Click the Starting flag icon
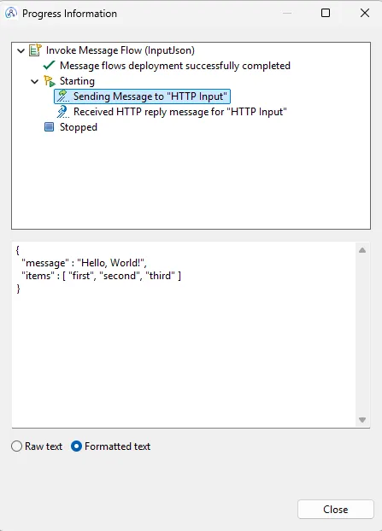Screen dimensions: 382x531 coord(50,81)
